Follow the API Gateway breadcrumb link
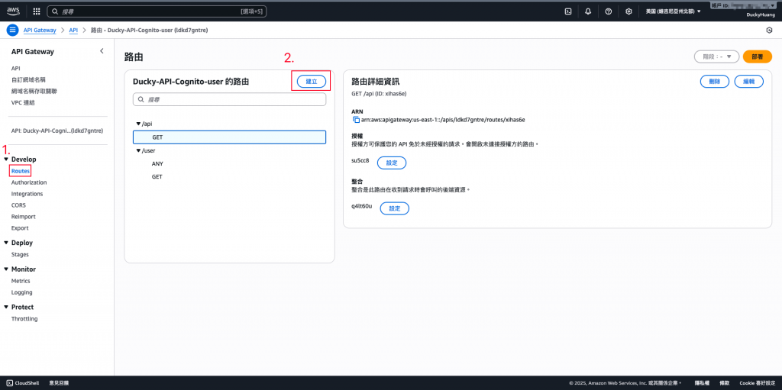The height and width of the screenshot is (390, 782). pyautogui.click(x=40, y=30)
